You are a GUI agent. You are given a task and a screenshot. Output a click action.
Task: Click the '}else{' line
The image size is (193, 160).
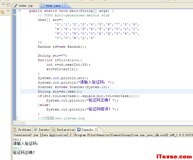click(x=44, y=105)
